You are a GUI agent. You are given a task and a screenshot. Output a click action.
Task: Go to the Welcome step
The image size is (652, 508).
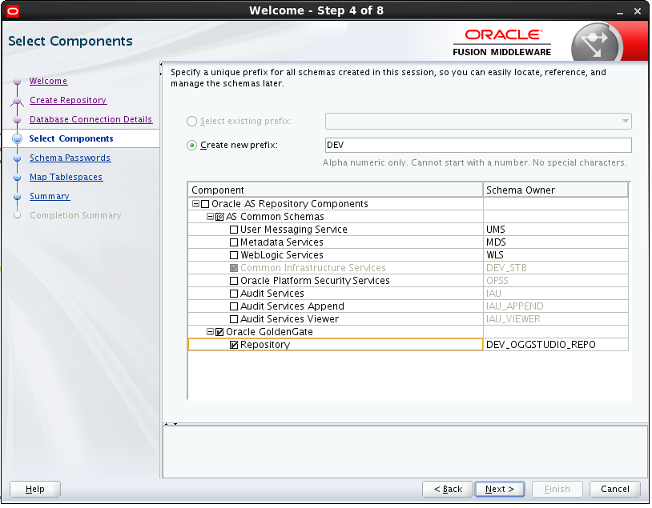pos(48,81)
